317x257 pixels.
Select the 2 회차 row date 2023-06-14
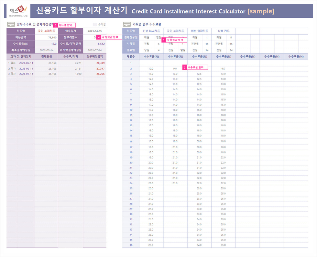[x=26, y=69]
